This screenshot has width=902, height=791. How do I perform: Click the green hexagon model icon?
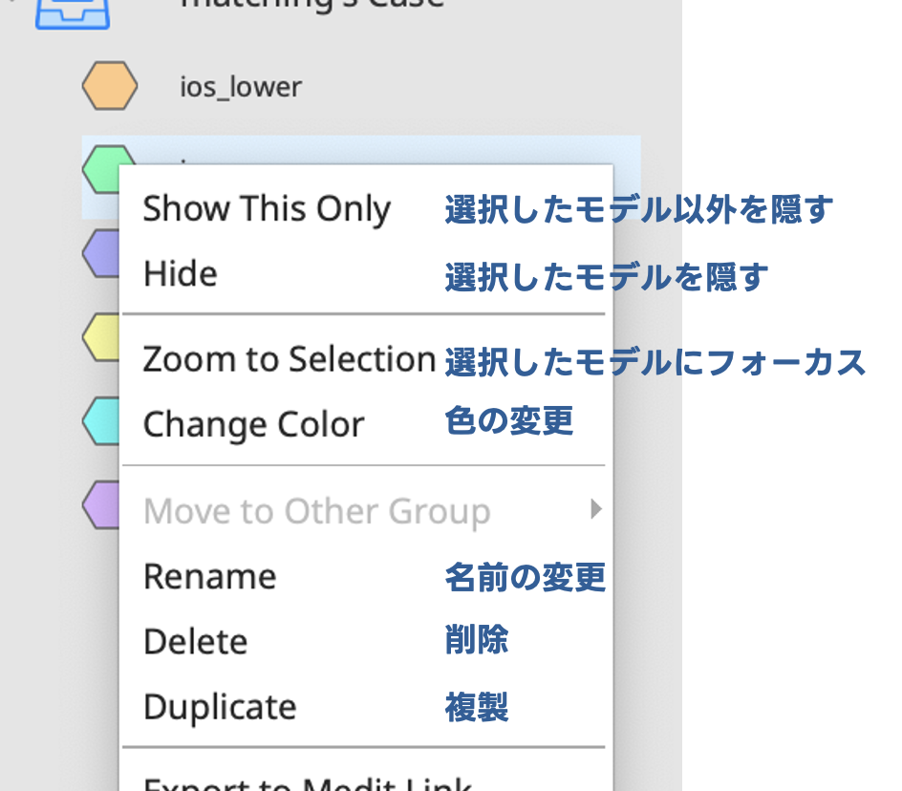coord(102,169)
